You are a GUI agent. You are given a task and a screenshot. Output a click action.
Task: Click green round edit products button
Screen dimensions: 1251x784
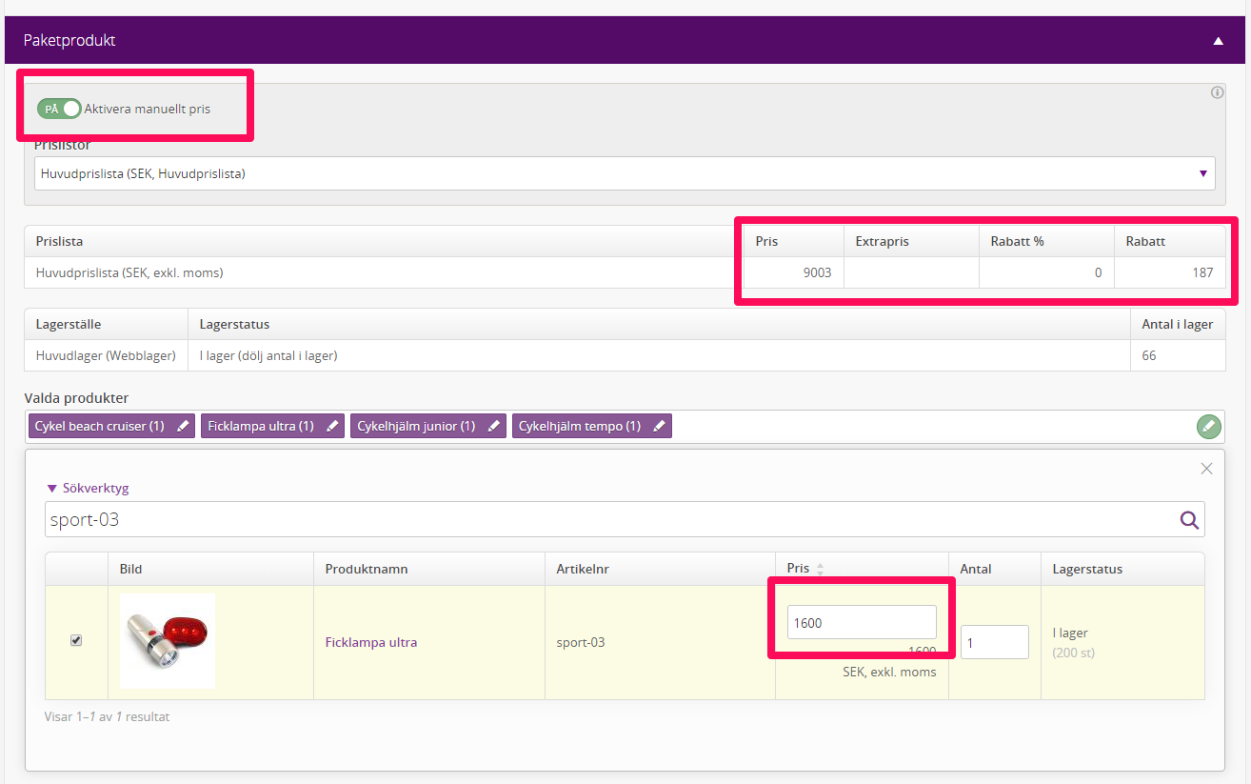pos(1208,427)
